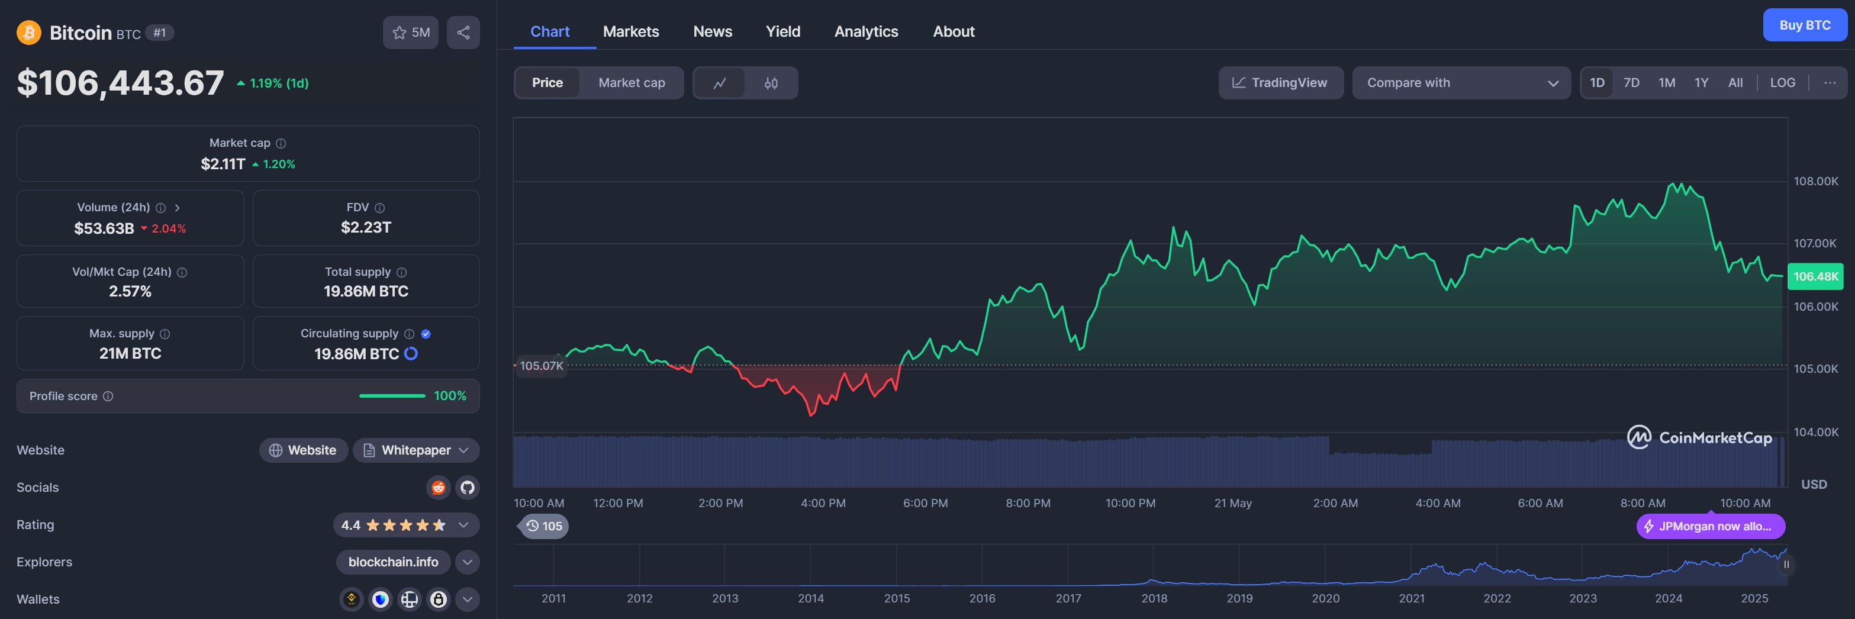This screenshot has height=619, width=1855.
Task: Click the $106,443.67 price text
Action: [x=120, y=83]
